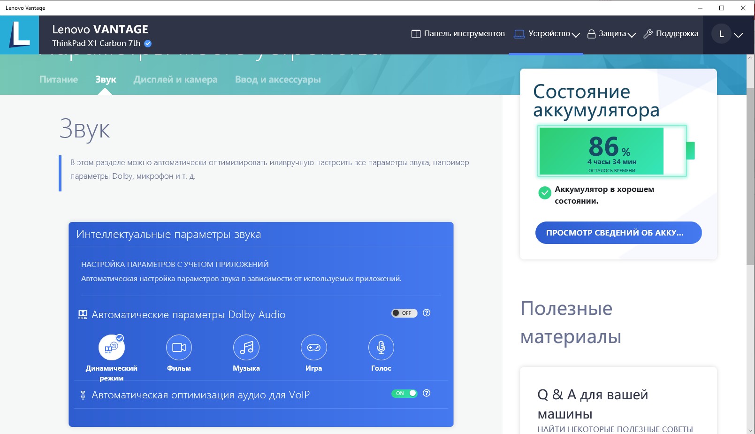Select the Dynamic mode Dolby icon

coord(111,348)
